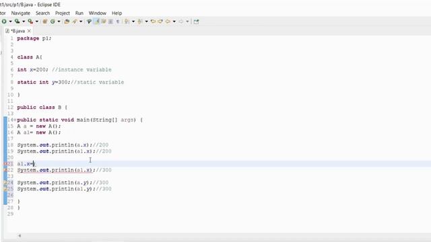The width and height of the screenshot is (431, 242).
Task: Open the Forward history dropdown
Action: [x=187, y=22]
